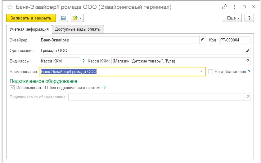Select the Учетная информация tab
The image size is (261, 163).
pyautogui.click(x=29, y=29)
